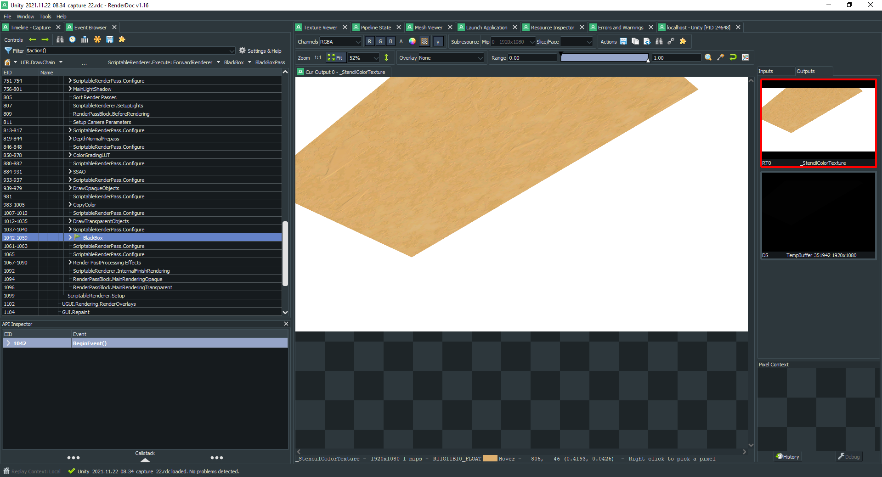The height and width of the screenshot is (477, 882).
Task: Click the histogram icon next to Range
Action: [x=745, y=57]
